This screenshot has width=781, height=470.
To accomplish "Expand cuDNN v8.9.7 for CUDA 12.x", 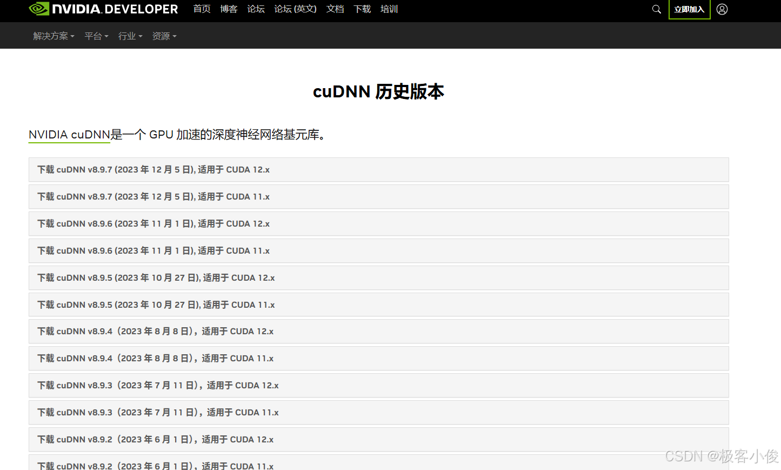I will (378, 170).
